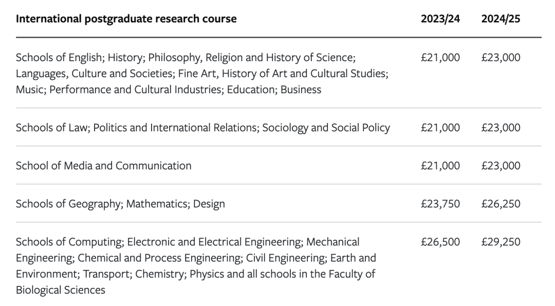Select the Schools of Law; Politics row text
The image size is (555, 306).
tap(203, 128)
